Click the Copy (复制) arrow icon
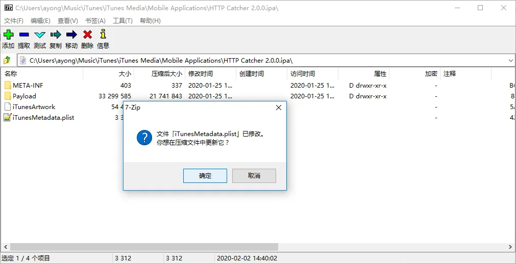This screenshot has height=264, width=516. tap(56, 34)
